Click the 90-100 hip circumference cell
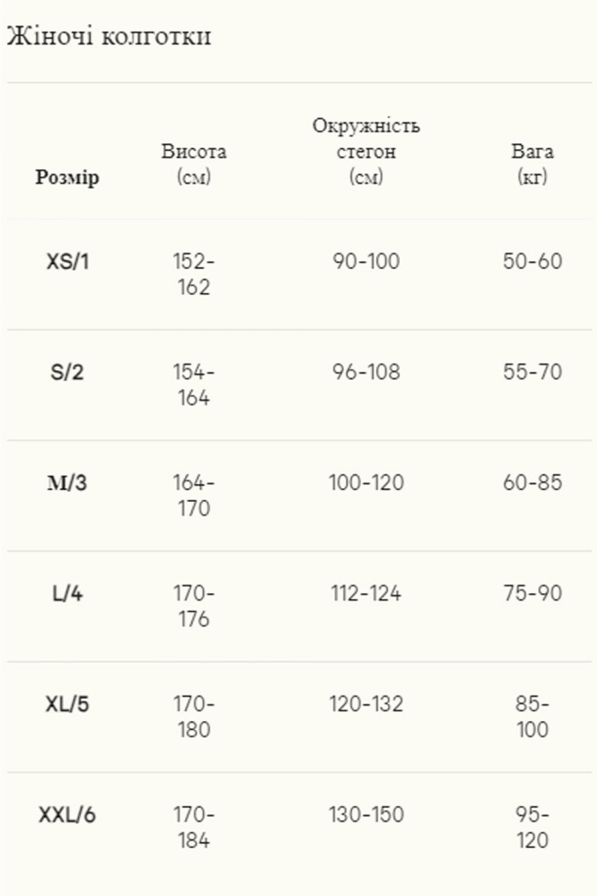597x896 pixels. point(366,261)
